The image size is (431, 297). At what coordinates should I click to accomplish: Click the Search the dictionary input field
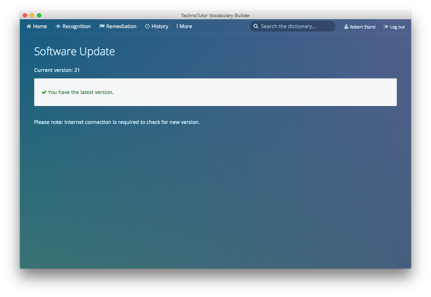(x=292, y=26)
